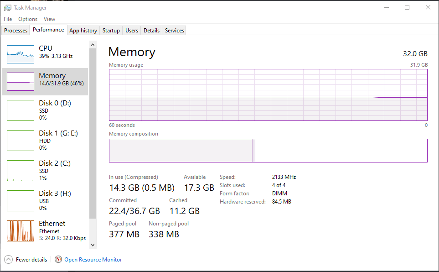This screenshot has width=439, height=272.
Task: Go to the Startup tab
Action: pyautogui.click(x=111, y=31)
